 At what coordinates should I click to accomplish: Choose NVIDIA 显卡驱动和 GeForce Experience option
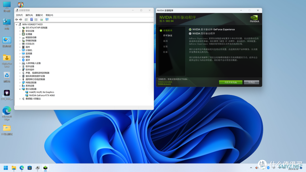[190, 29]
